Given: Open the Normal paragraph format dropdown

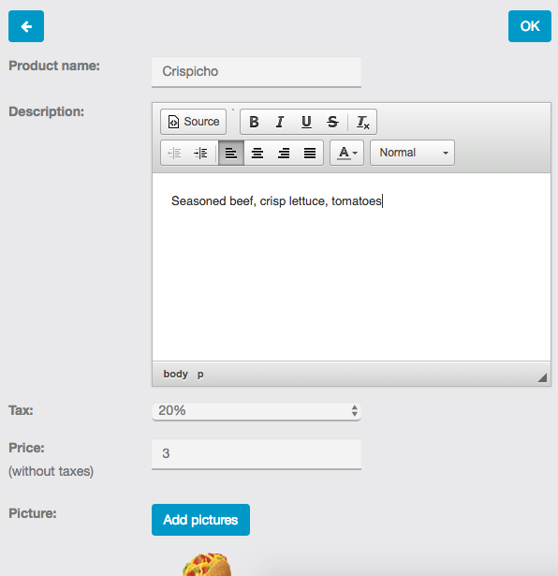Looking at the screenshot, I should [x=412, y=153].
